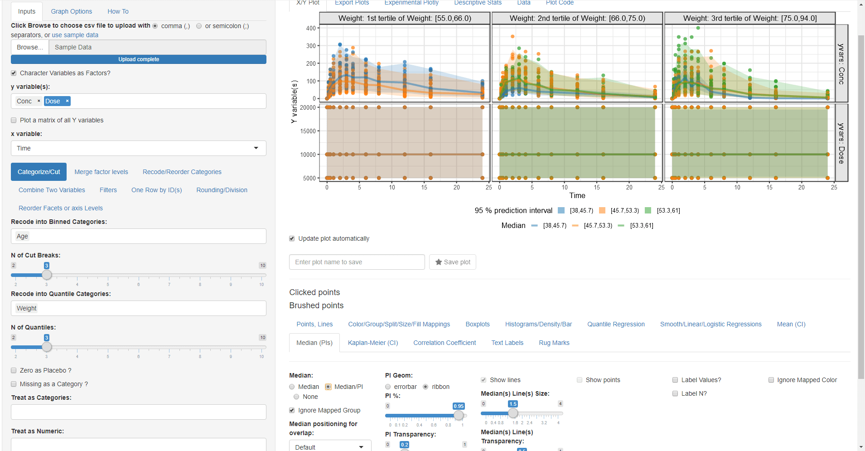The image size is (865, 451).
Task: Open the Boxplots tab
Action: tap(477, 324)
